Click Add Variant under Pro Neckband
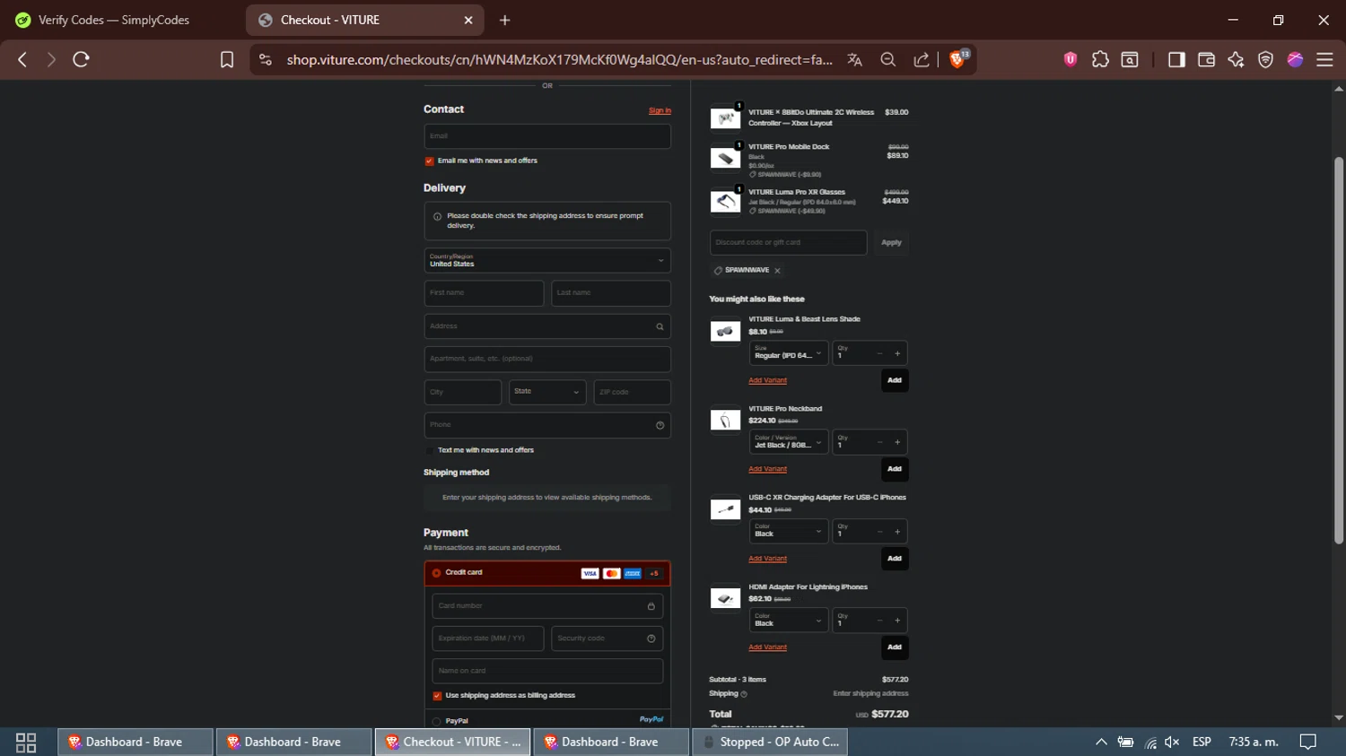The image size is (1346, 756). tap(767, 469)
